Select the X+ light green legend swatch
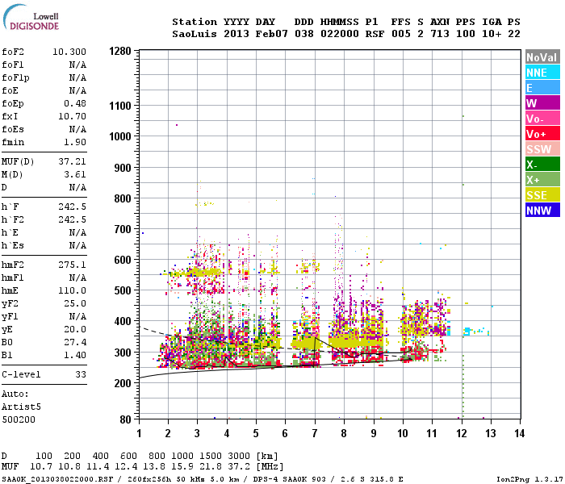 pos(542,179)
